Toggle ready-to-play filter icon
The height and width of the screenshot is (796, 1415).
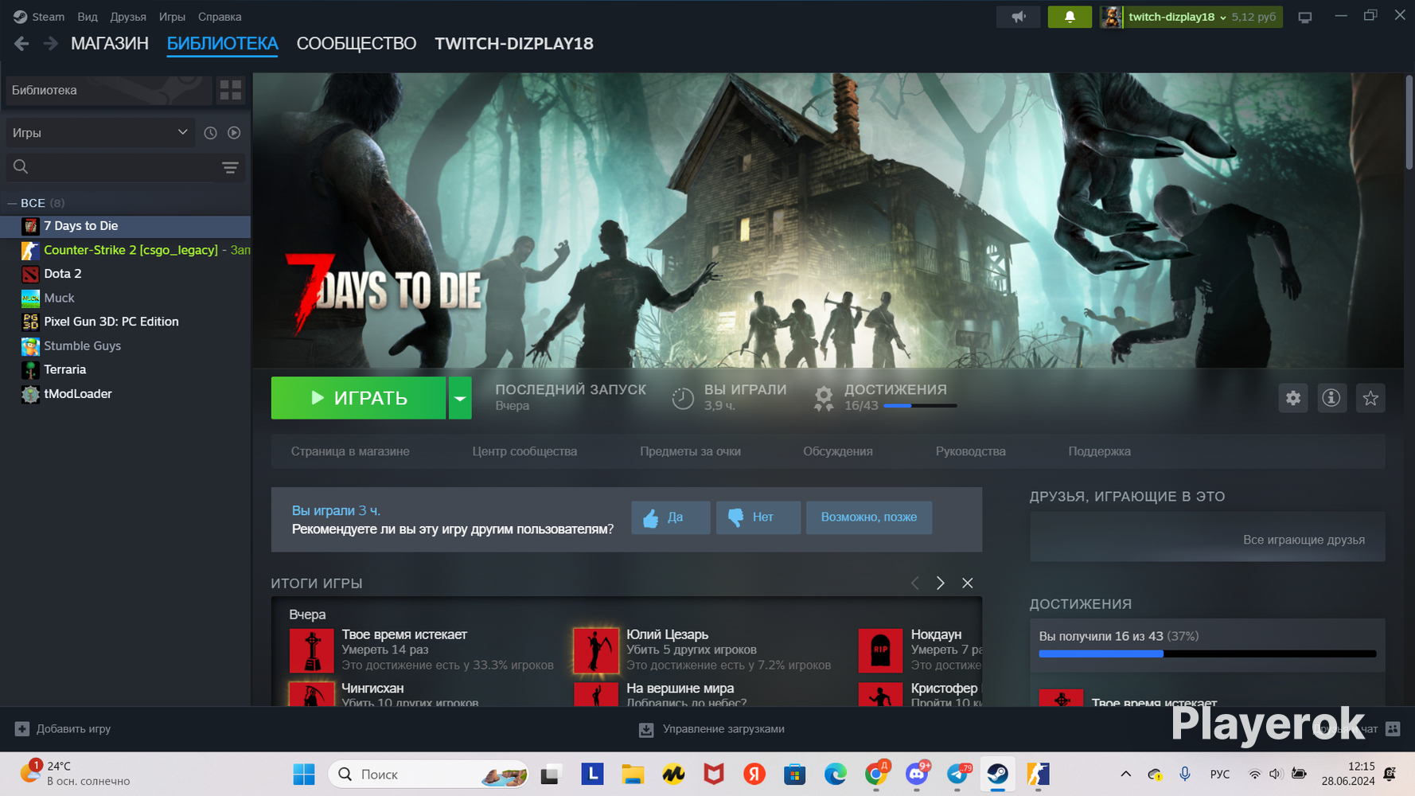coord(234,133)
